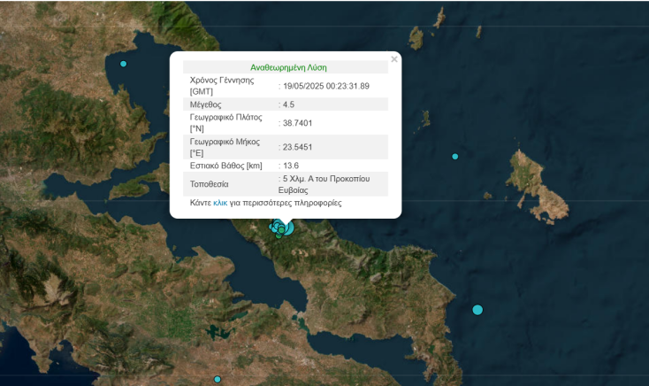Close the earthquake info popup
Screen dimensions: 649x386
[394, 59]
